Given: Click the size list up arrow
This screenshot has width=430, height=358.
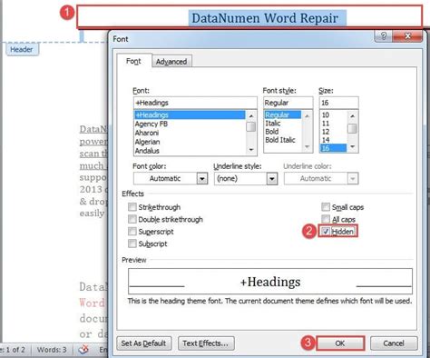Looking at the screenshot, I should click(x=352, y=115).
